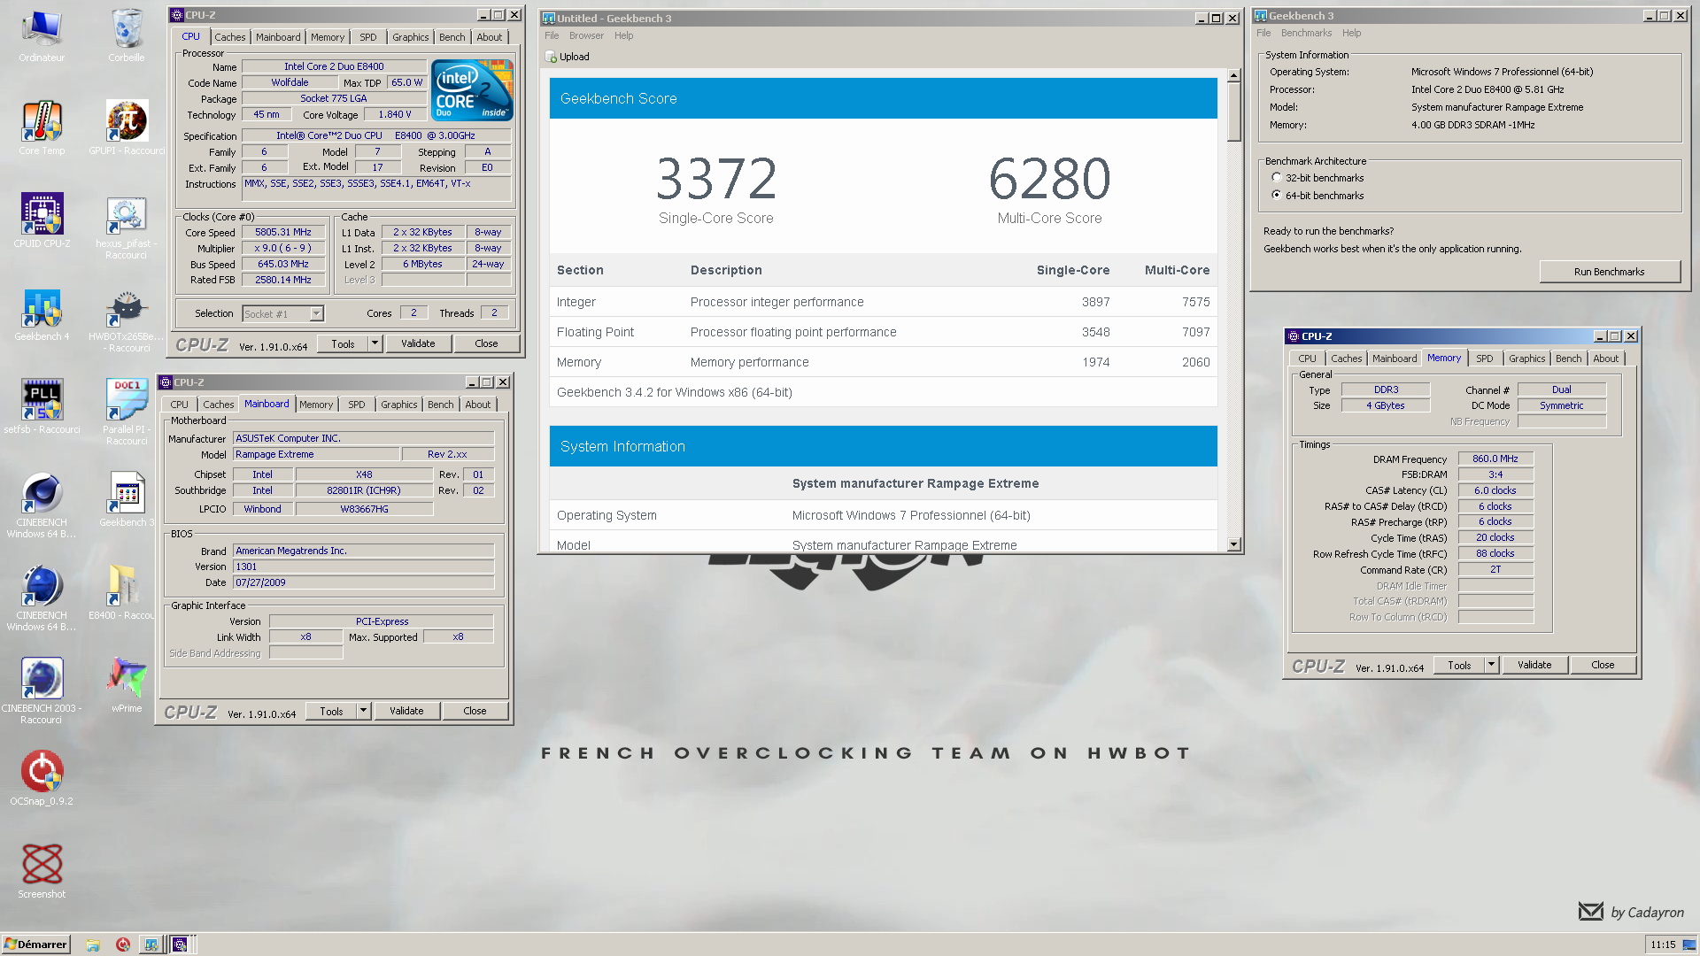
Task: Click Tools button in top CPU-Z window
Action: pyautogui.click(x=343, y=343)
